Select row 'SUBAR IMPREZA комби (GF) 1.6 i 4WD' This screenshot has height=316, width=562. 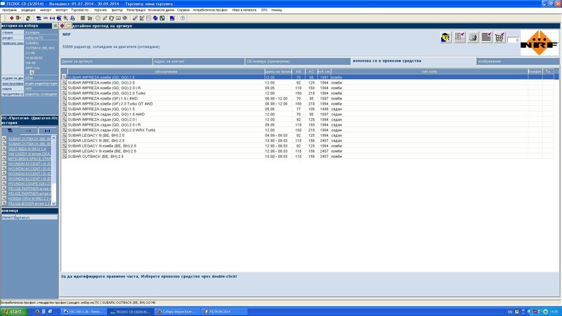[x=308, y=98]
